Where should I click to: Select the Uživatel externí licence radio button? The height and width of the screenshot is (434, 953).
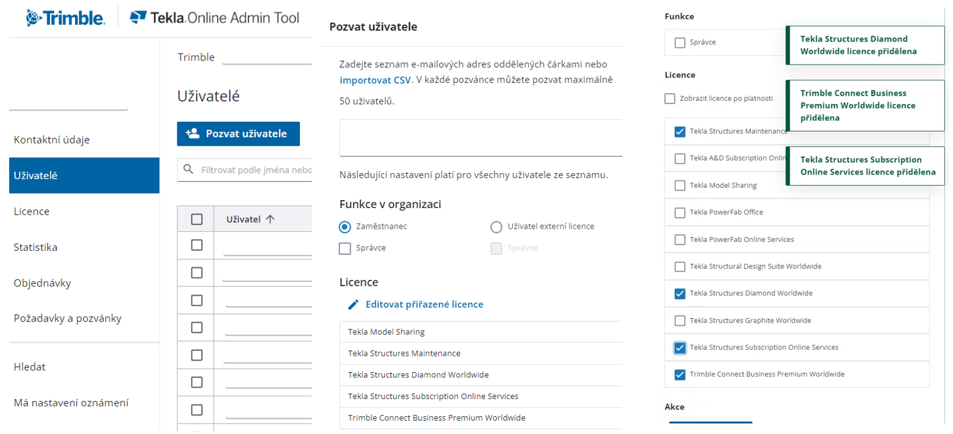[496, 227]
